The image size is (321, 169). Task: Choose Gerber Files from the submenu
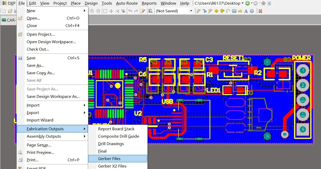tap(118, 159)
